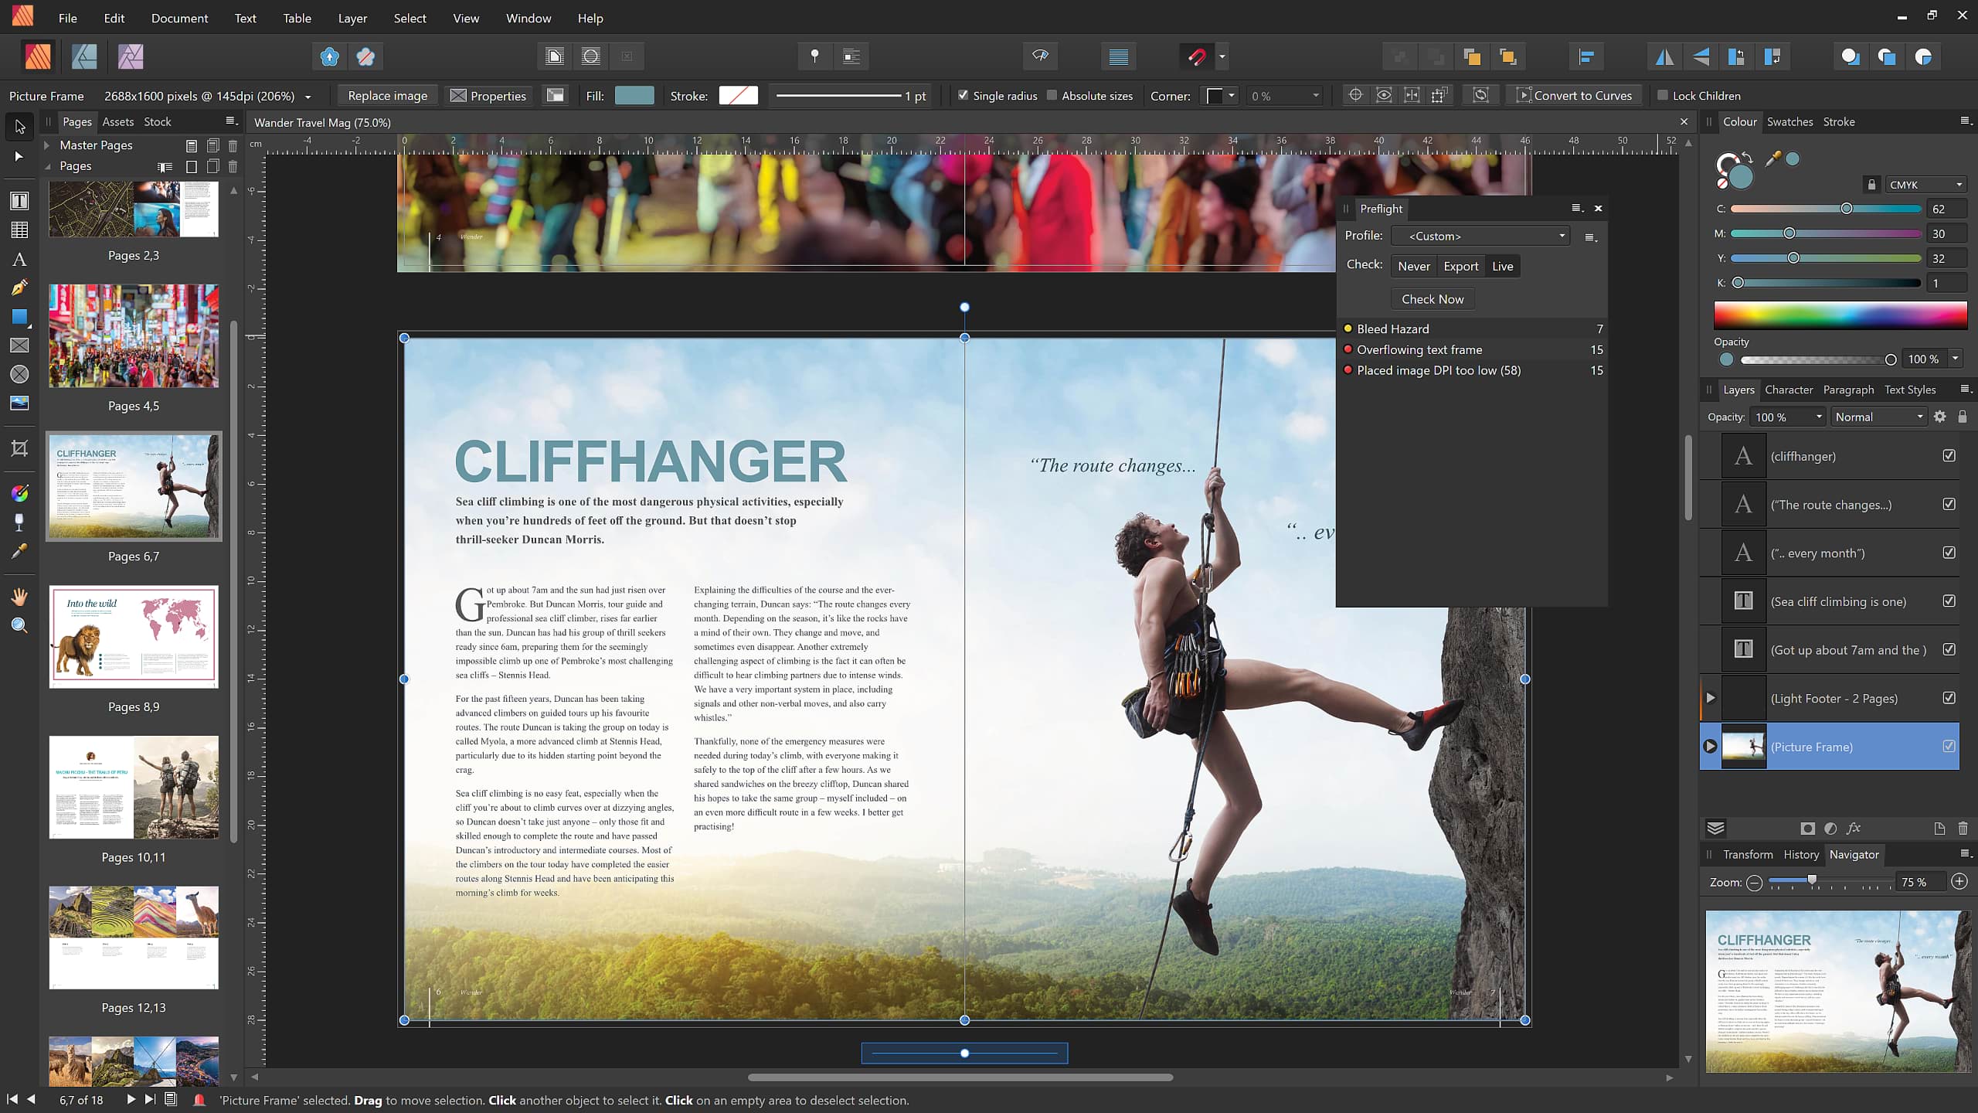The image size is (1978, 1113).
Task: Open the Preflight Profile dropdown
Action: [x=1480, y=236]
